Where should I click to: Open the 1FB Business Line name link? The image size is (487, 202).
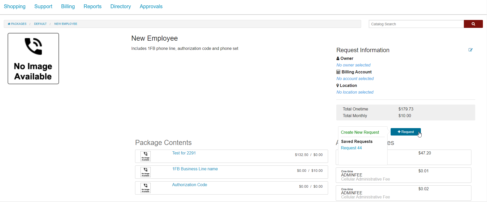tap(195, 169)
